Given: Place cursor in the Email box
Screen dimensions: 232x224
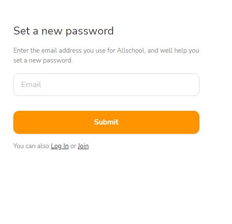Looking at the screenshot, I should (106, 85).
